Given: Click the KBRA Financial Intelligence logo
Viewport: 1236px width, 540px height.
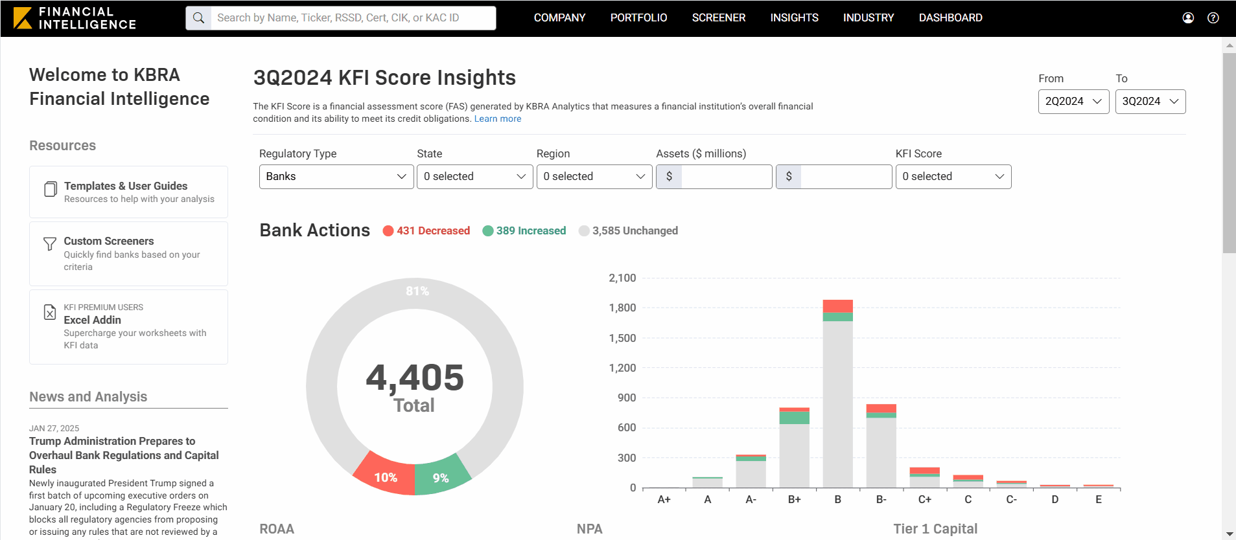Looking at the screenshot, I should coord(75,18).
